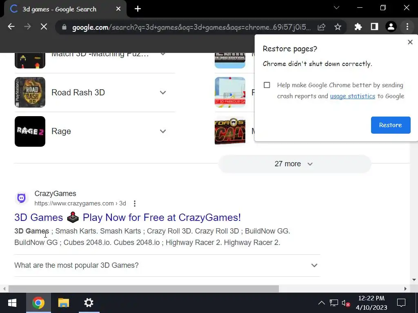The width and height of the screenshot is (418, 313).
Task: Show hidden system tray icons
Action: tap(322, 303)
